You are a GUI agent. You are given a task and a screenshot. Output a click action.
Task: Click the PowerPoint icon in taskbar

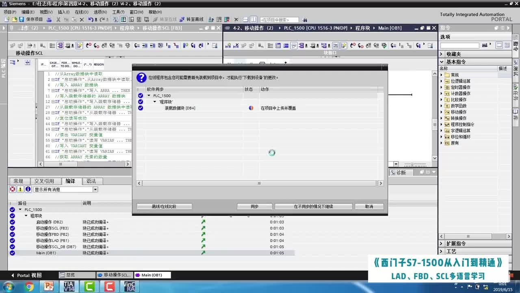tap(48, 286)
